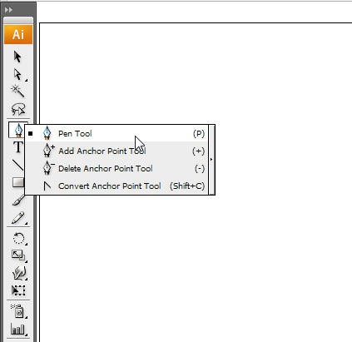This screenshot has width=352, height=342.
Task: Activate the Warp tool
Action: (x=19, y=273)
